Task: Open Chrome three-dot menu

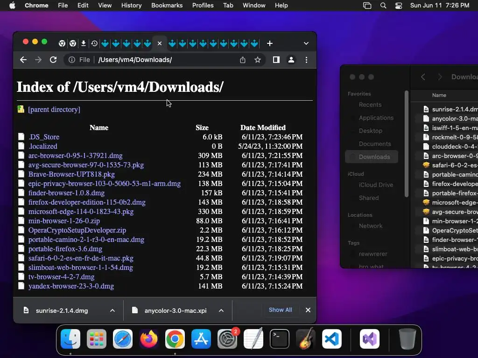Action: click(306, 60)
